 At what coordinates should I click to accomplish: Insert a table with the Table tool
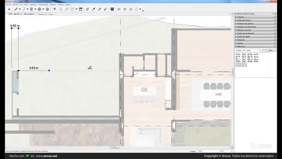tap(81, 9)
